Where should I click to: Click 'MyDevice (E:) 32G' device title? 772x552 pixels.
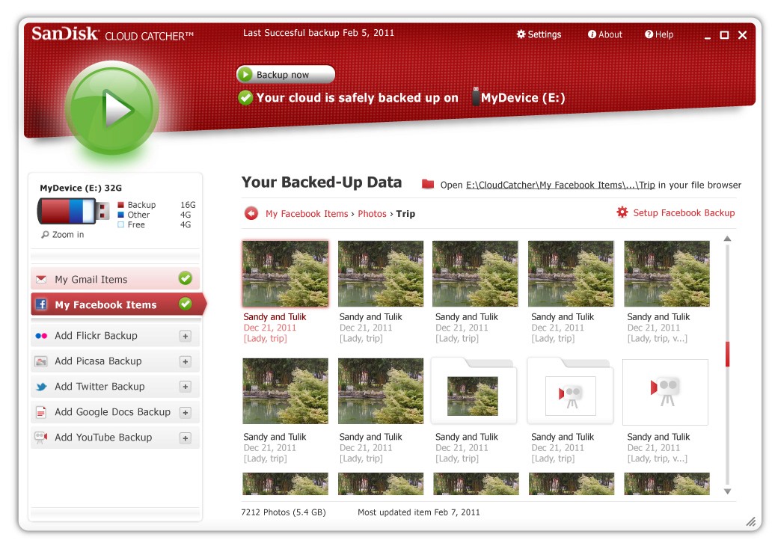tap(81, 188)
